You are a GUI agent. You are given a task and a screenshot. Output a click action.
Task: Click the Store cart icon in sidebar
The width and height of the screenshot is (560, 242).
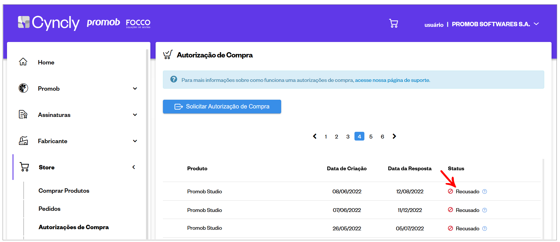(24, 167)
